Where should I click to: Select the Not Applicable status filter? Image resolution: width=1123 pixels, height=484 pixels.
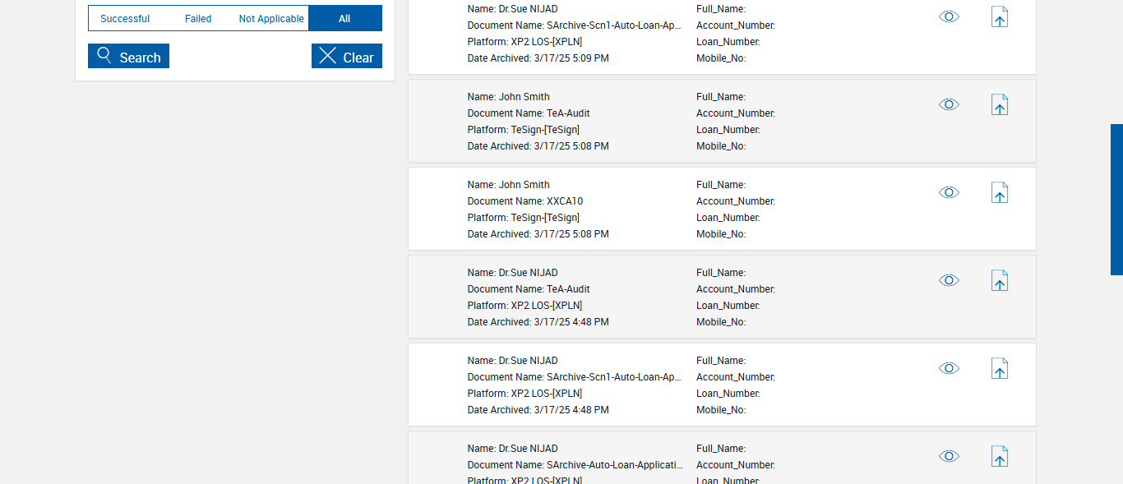[271, 18]
